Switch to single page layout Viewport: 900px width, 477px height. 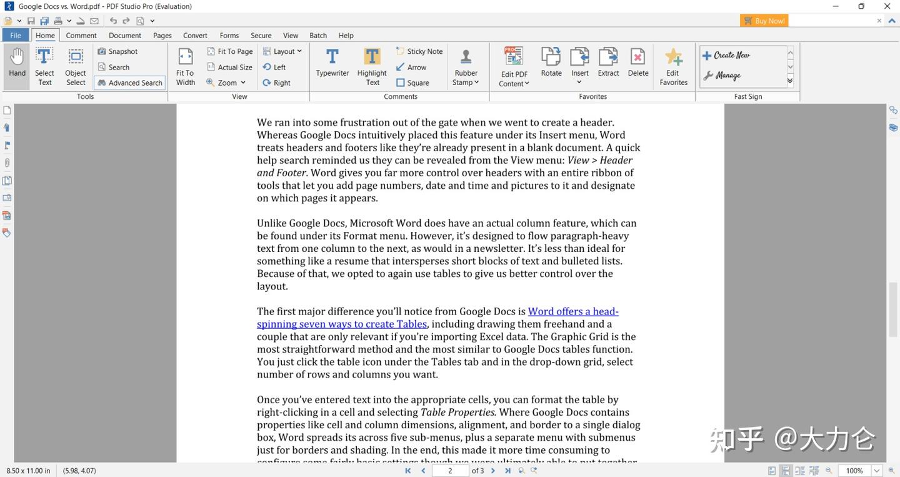(772, 471)
